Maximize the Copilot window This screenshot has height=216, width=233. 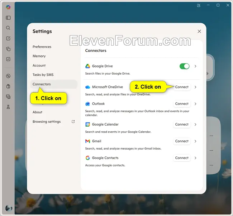pos(218,5)
